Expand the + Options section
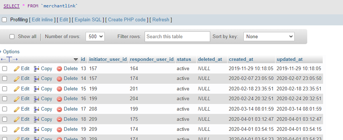The image size is (343, 140). pos(10,52)
